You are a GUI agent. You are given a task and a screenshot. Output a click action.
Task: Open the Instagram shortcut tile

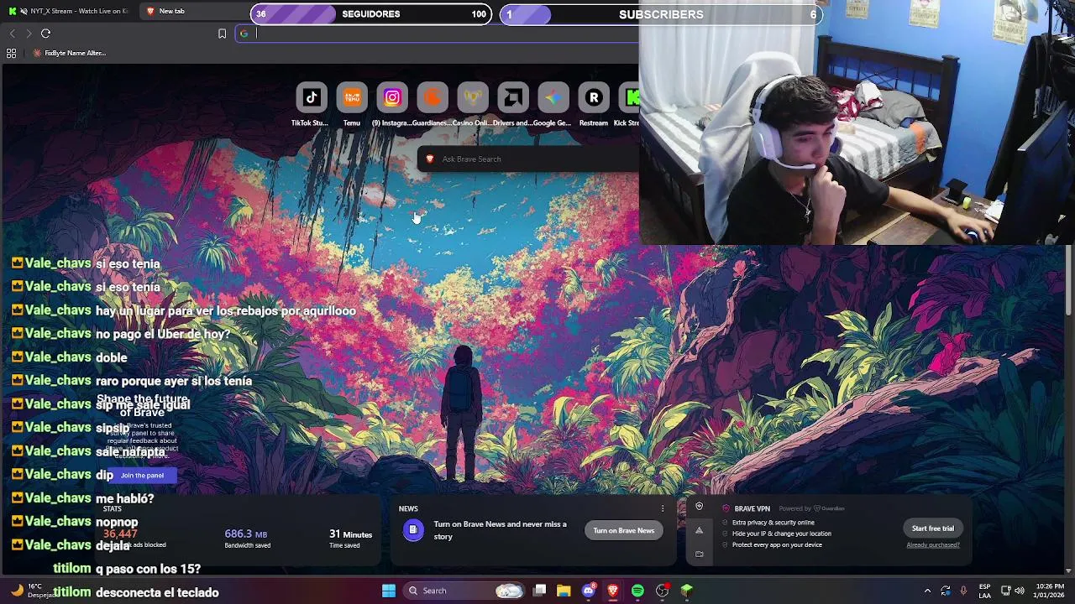click(x=392, y=98)
